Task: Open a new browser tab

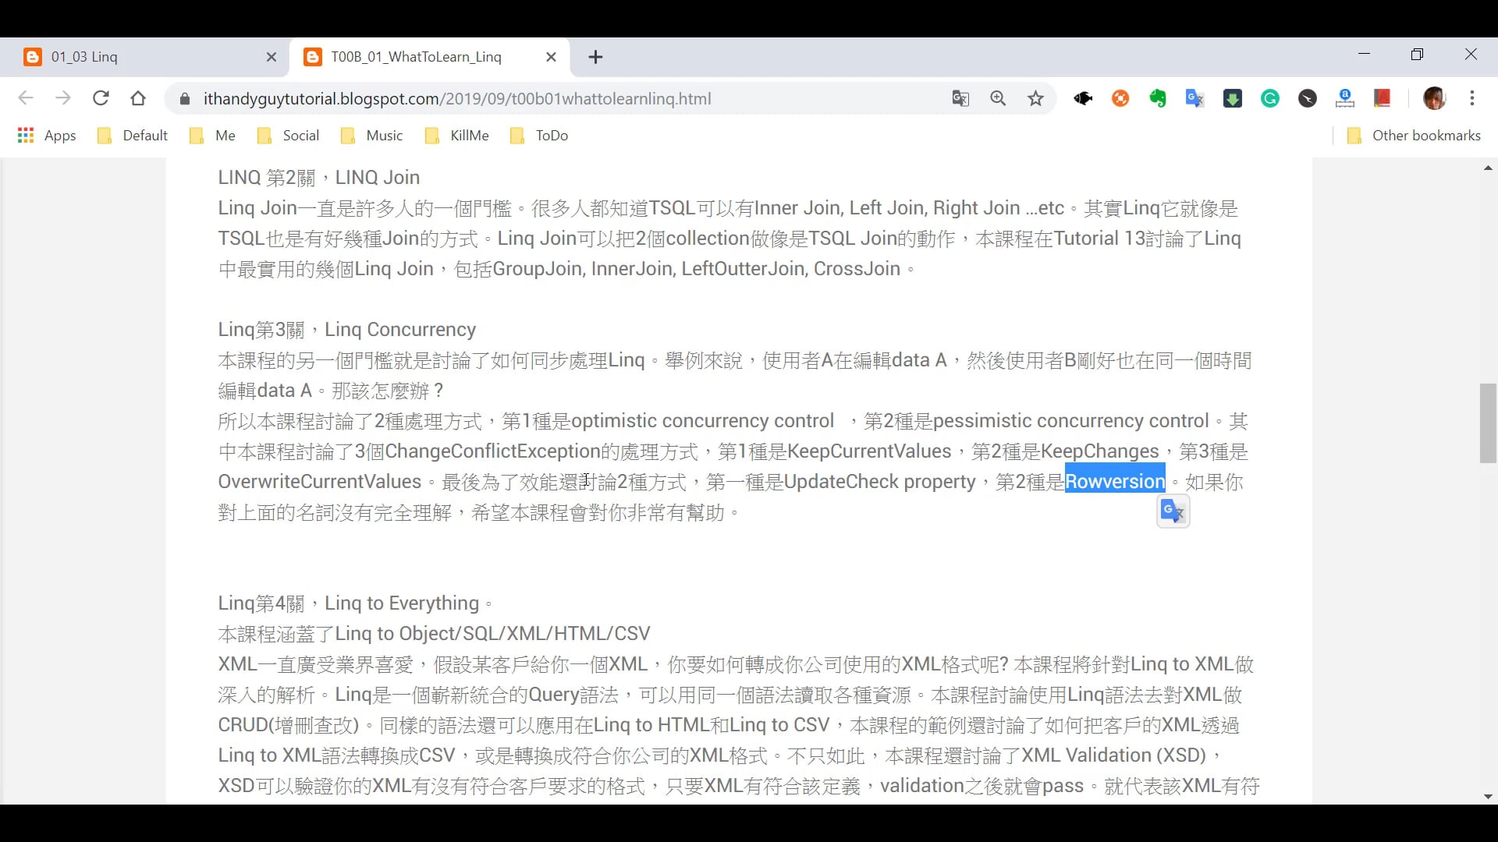Action: pyautogui.click(x=595, y=57)
